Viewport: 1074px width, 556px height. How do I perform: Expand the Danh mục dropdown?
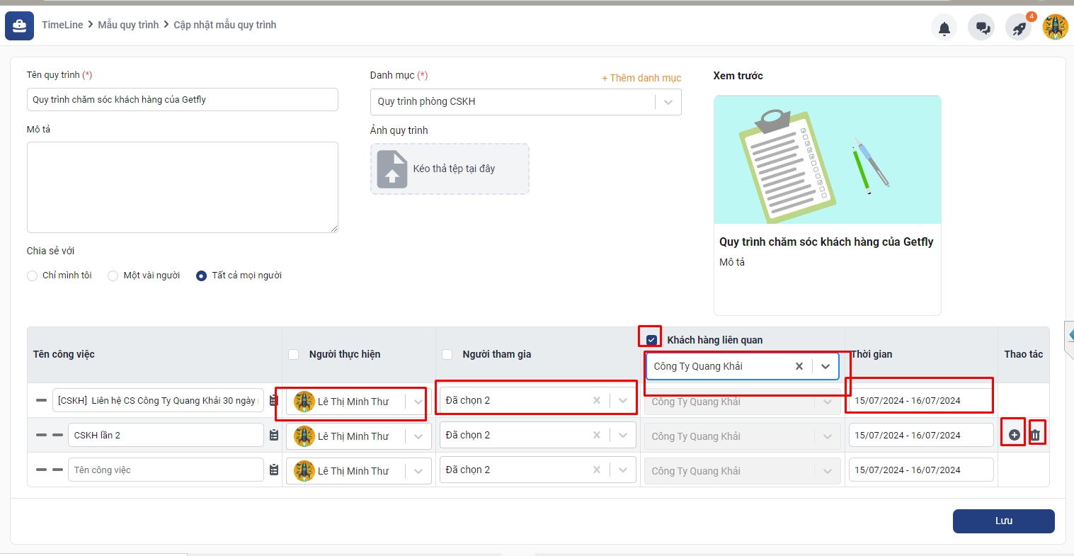pyautogui.click(x=668, y=102)
